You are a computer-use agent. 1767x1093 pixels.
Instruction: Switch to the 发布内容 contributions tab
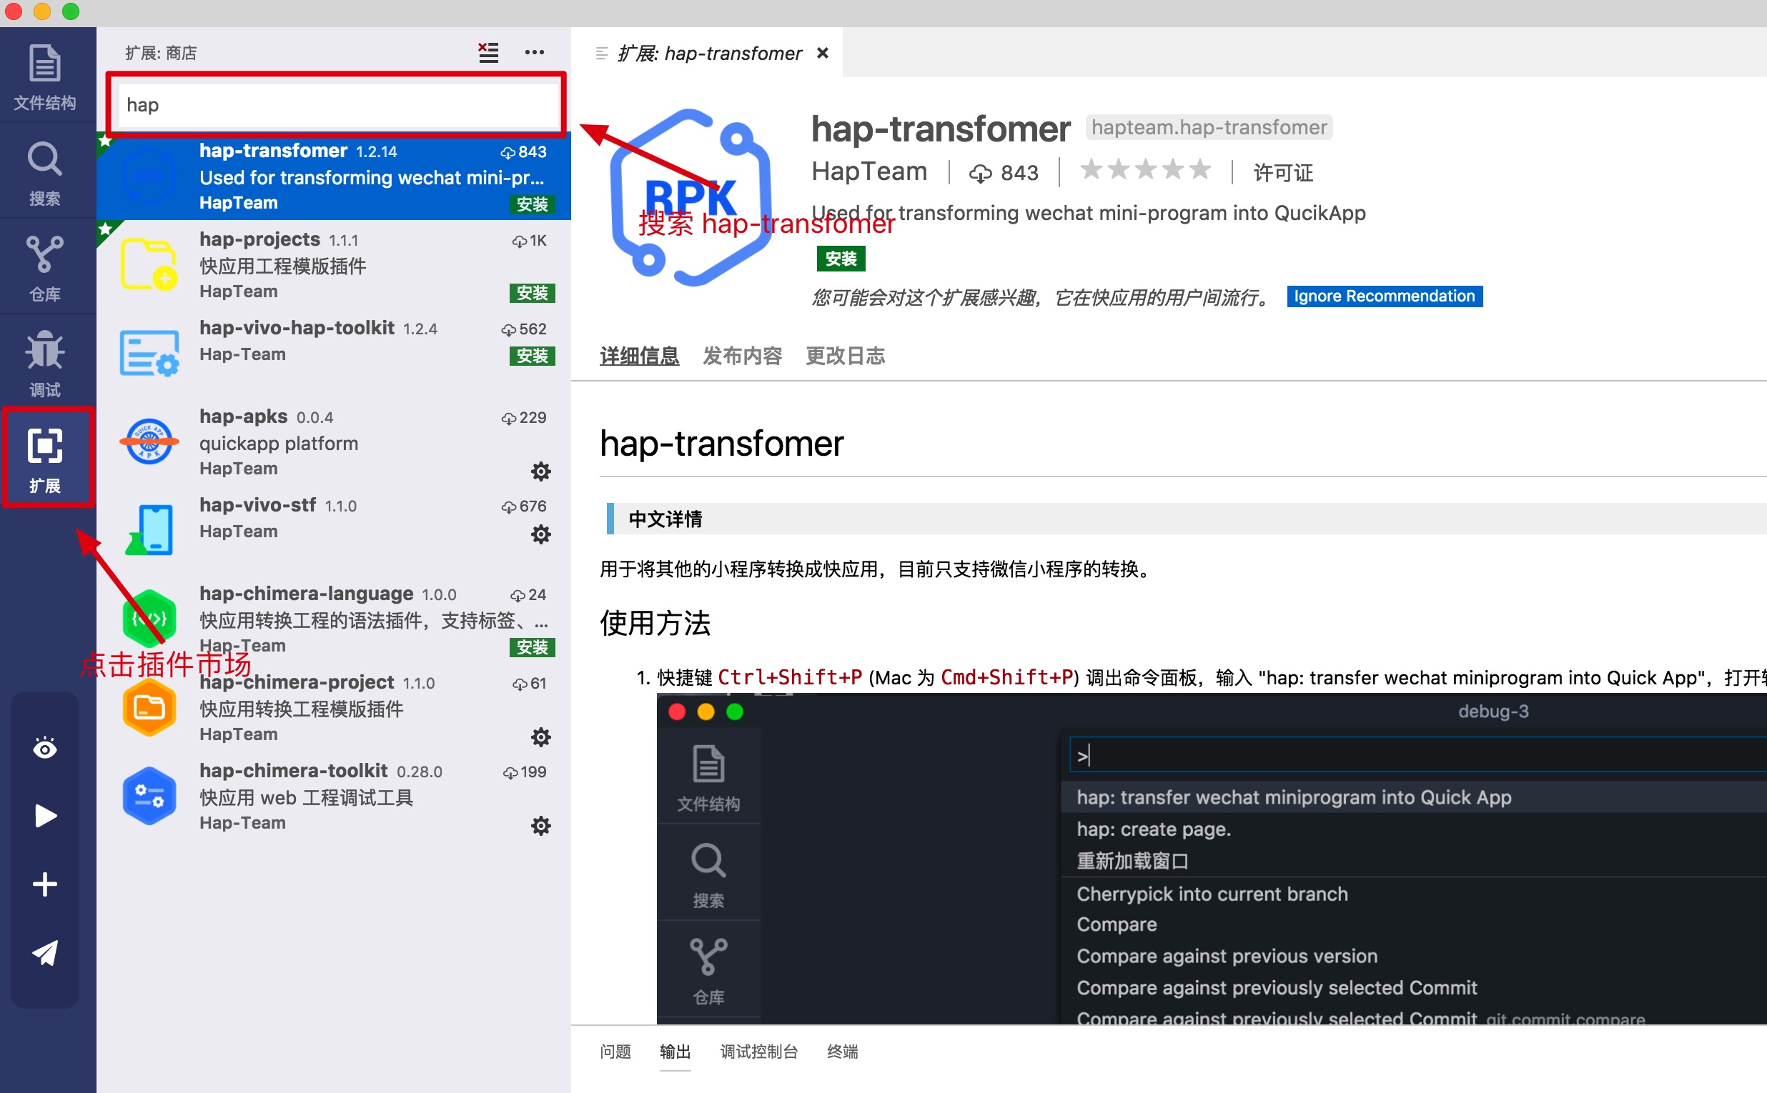(742, 356)
